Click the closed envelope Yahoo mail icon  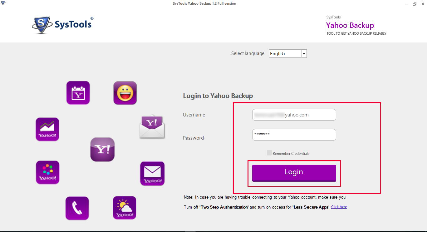[152, 174]
